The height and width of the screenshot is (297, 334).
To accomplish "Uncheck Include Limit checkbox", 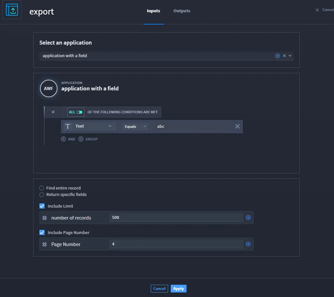I will [42, 206].
